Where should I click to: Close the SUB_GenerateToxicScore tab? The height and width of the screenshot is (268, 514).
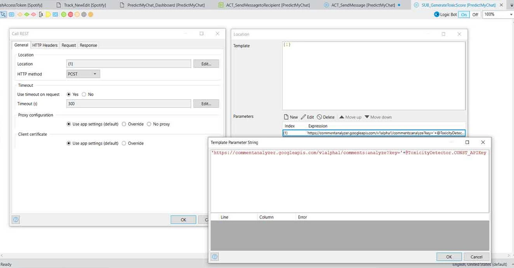pyautogui.click(x=501, y=5)
